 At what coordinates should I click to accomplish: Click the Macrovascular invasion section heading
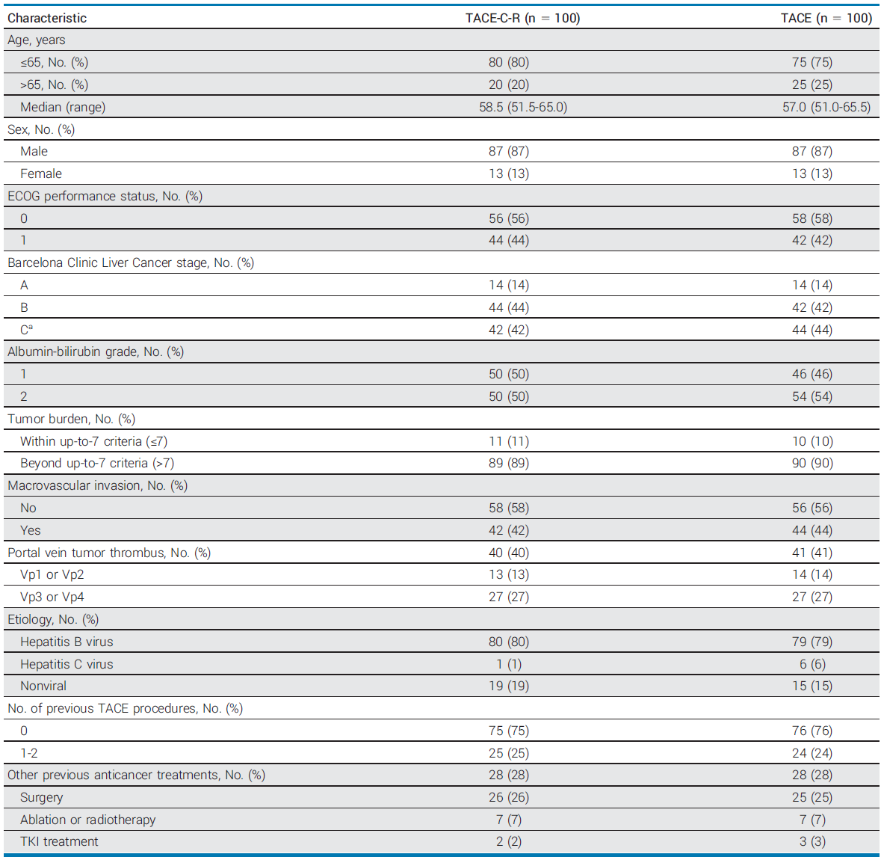pyautogui.click(x=97, y=485)
